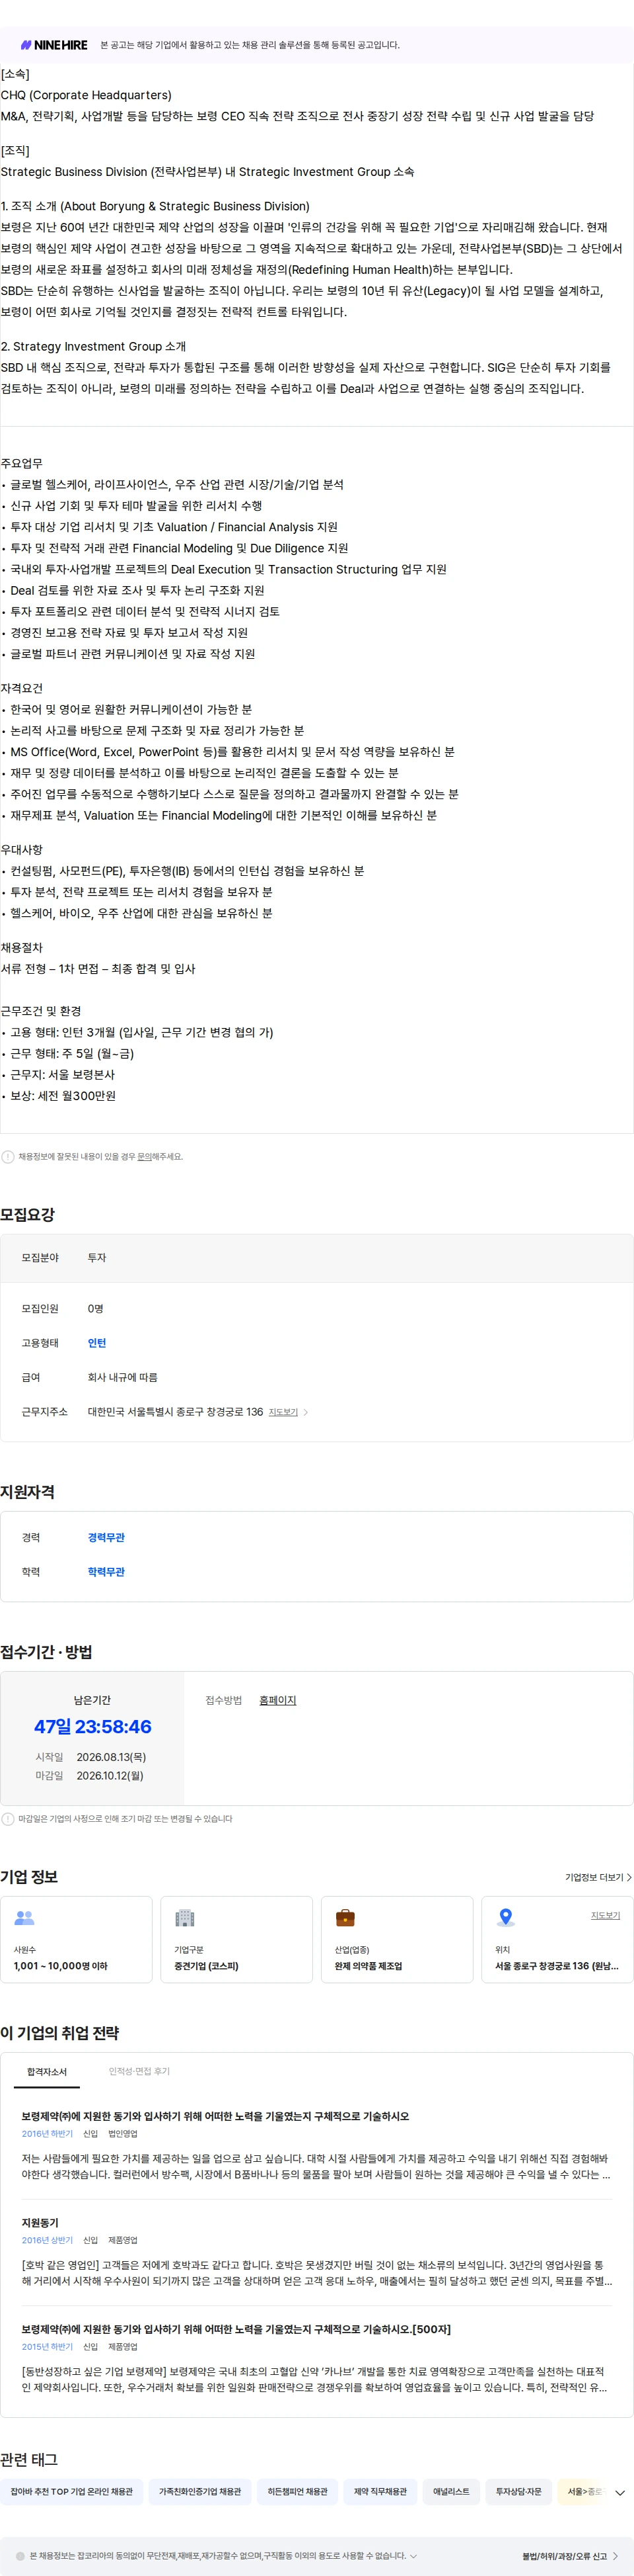This screenshot has width=634, height=2576.
Task: Expand the copyright notice dropdown arrow
Action: (x=413, y=2556)
